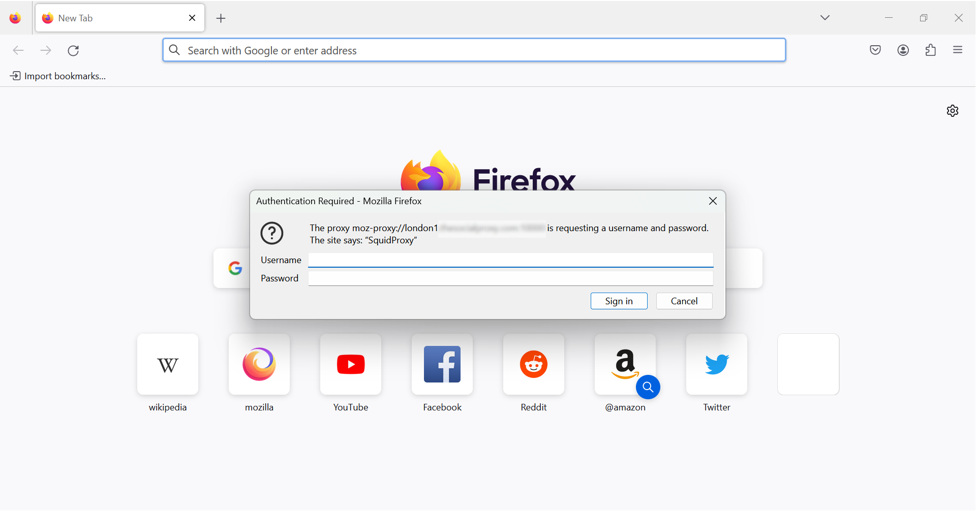
Task: Open a new tab with plus button
Action: (221, 18)
